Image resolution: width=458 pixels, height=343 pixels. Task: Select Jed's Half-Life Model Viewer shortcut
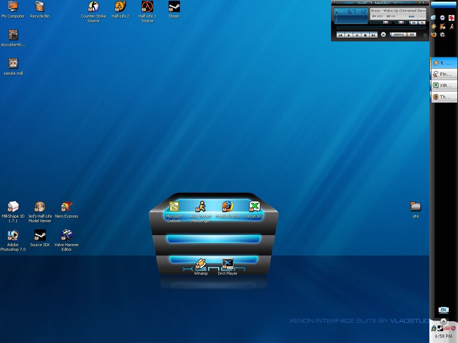40,212
